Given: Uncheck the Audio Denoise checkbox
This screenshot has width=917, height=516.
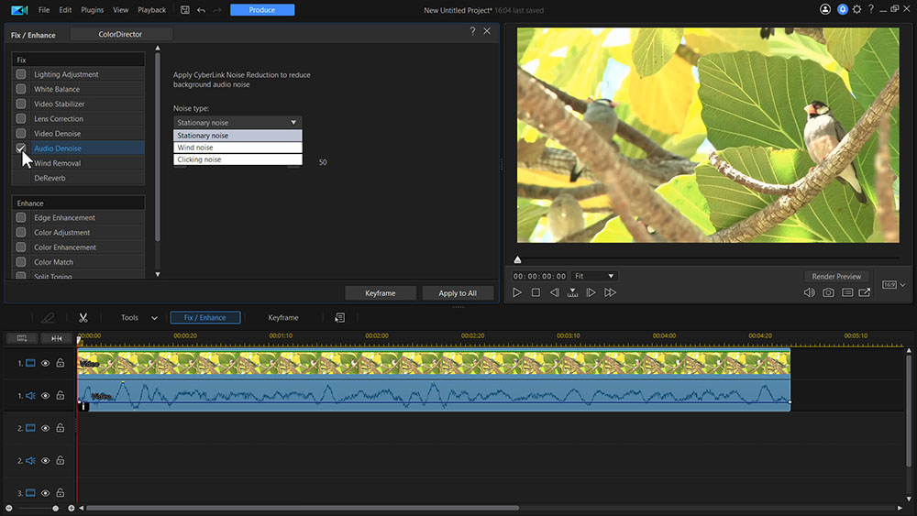Looking at the screenshot, I should coord(21,148).
